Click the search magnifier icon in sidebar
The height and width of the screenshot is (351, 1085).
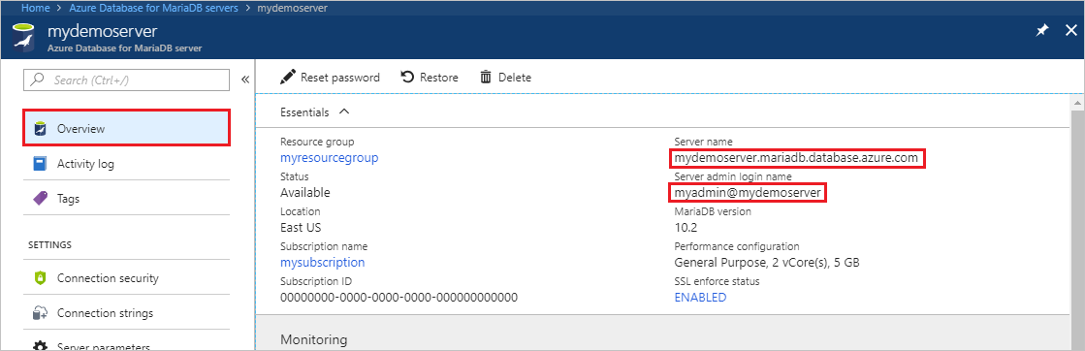(x=39, y=80)
